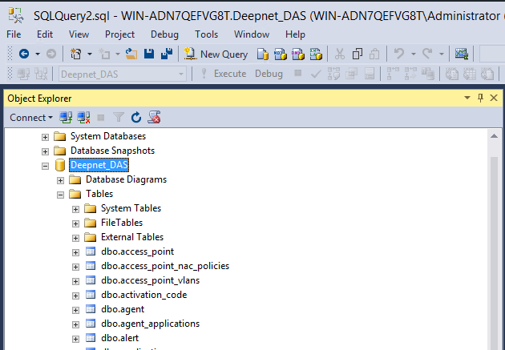Collapse the Tables folder node
The height and width of the screenshot is (350, 505).
click(60, 194)
